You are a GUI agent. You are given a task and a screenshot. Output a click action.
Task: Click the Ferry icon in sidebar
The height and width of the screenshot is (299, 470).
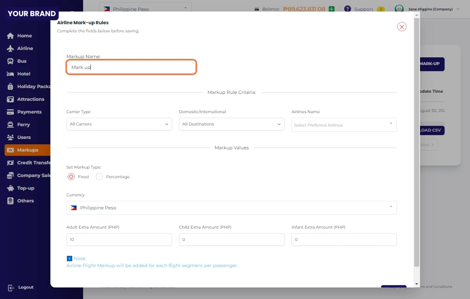[10, 125]
